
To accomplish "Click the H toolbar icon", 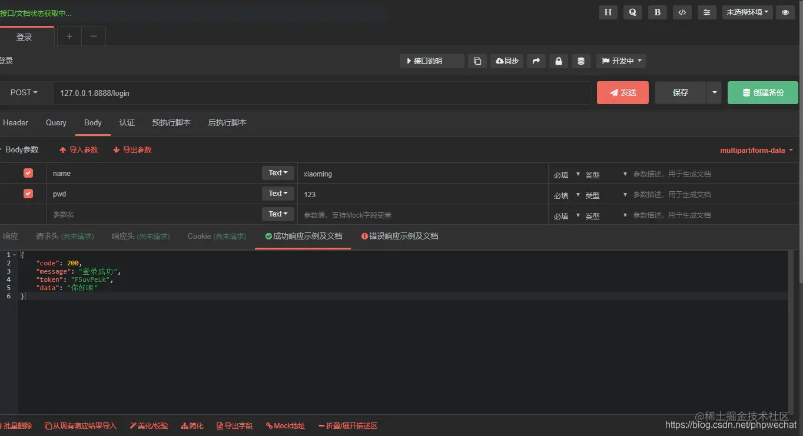I will (x=608, y=12).
